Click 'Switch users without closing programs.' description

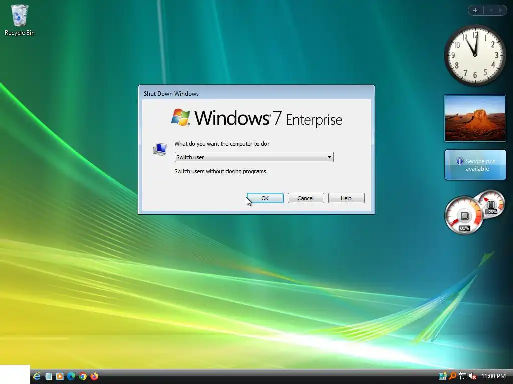(221, 171)
